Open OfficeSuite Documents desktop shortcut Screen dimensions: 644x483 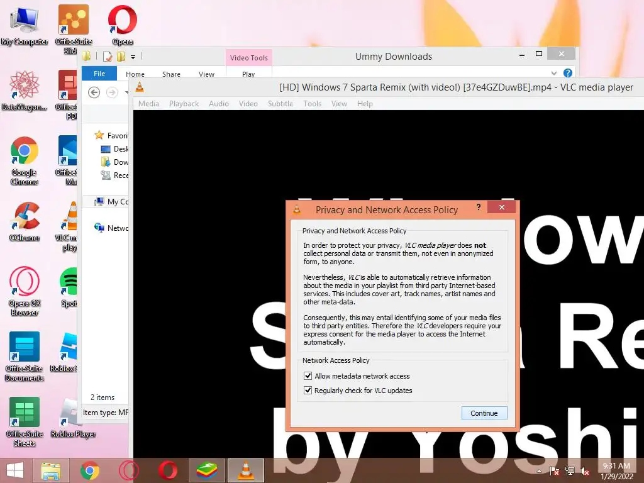click(x=25, y=357)
